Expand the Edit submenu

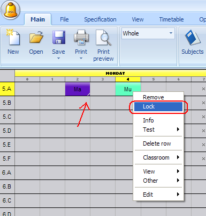pyautogui.click(x=158, y=195)
